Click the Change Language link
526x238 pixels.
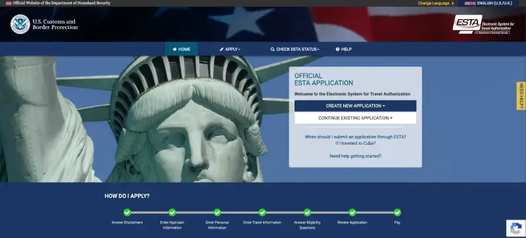435,3
